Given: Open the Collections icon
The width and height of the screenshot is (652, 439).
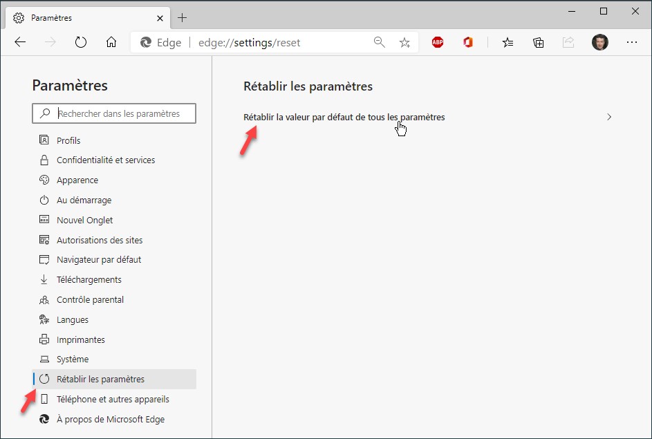Looking at the screenshot, I should [538, 42].
